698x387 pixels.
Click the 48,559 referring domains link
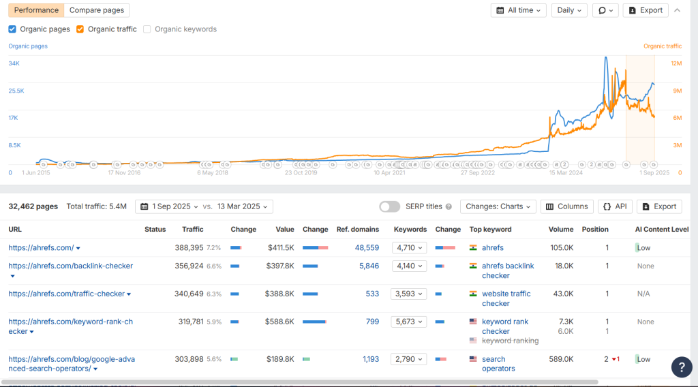coord(367,248)
